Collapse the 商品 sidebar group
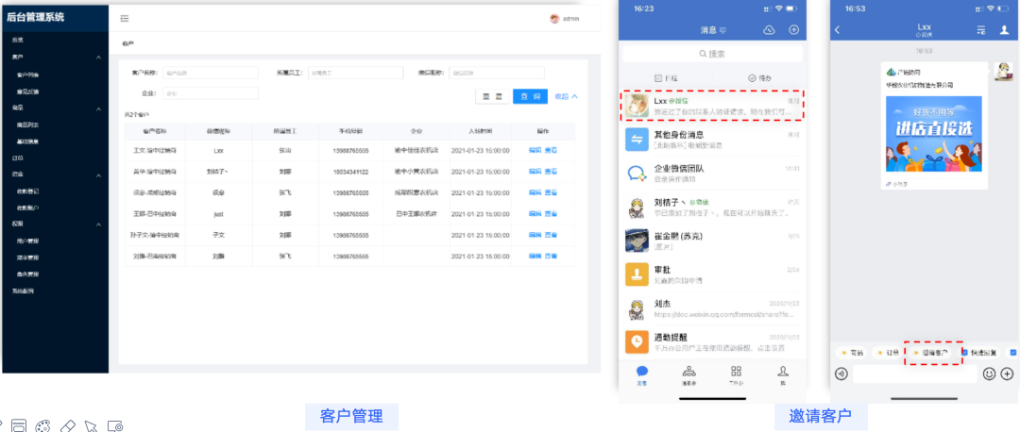The image size is (1020, 432). (99, 108)
